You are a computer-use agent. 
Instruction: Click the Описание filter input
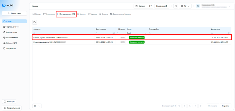[x=63, y=33]
